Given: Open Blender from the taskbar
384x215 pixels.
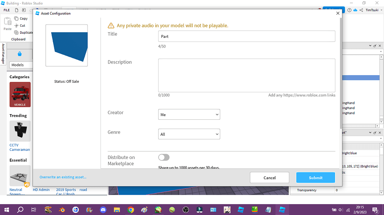Looking at the screenshot, I should (62, 209).
